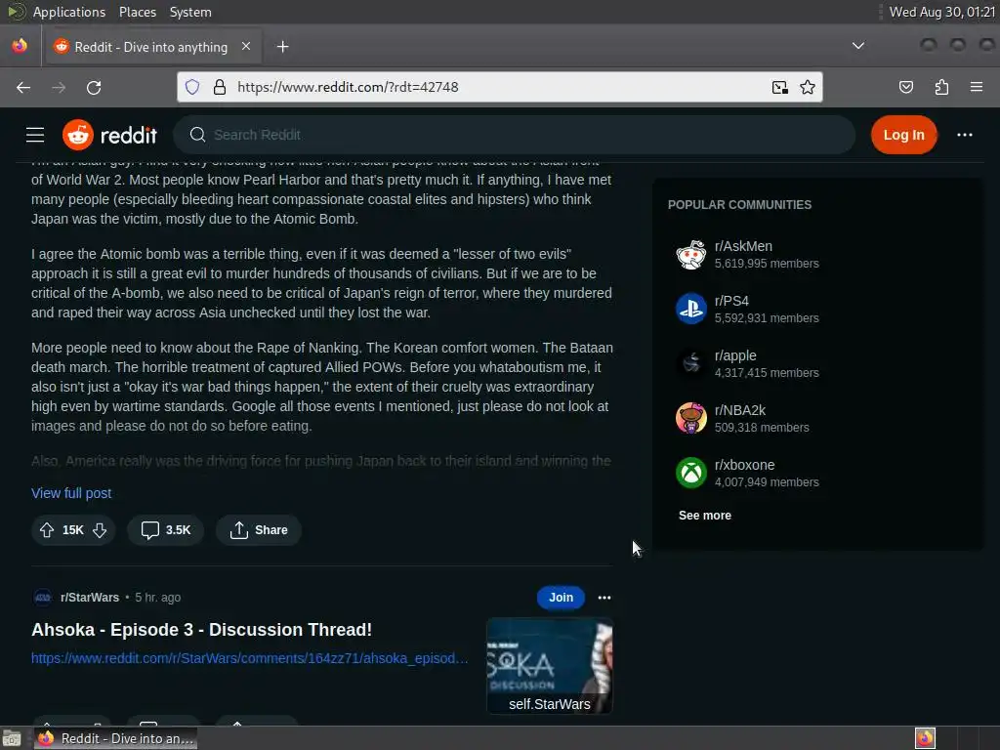
Task: Click the picture-in-picture icon in address bar
Action: click(779, 87)
